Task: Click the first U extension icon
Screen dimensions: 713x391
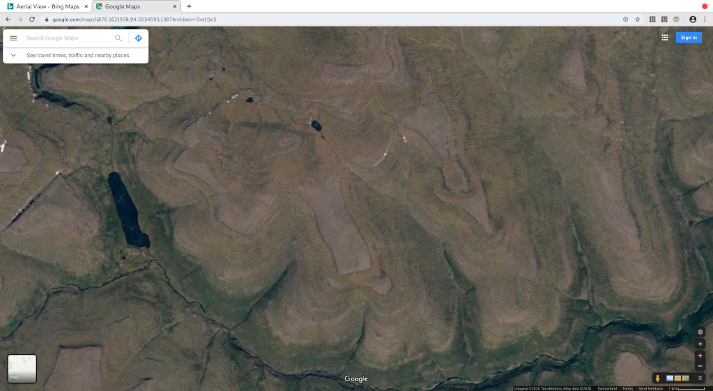Action: [x=652, y=19]
